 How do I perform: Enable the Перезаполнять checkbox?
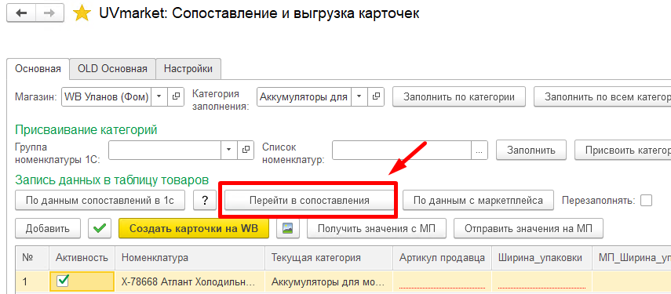tap(646, 200)
